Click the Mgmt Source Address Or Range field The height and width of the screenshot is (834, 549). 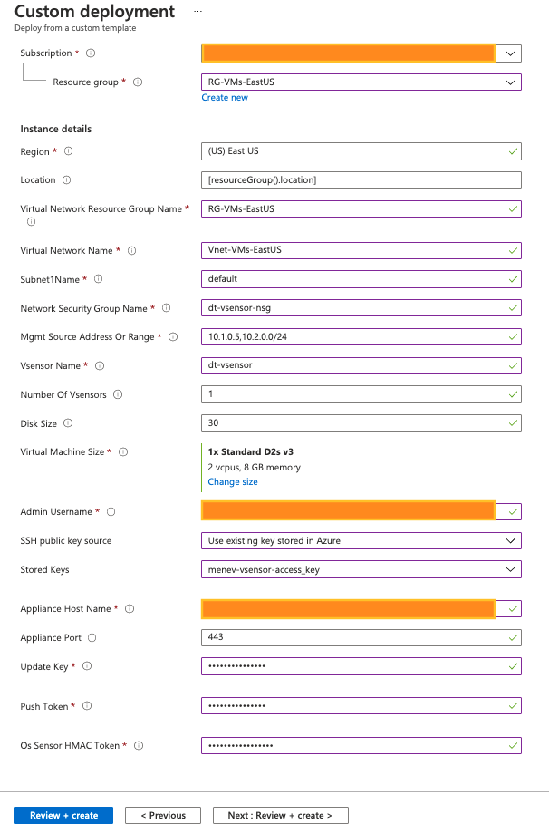coord(361,336)
